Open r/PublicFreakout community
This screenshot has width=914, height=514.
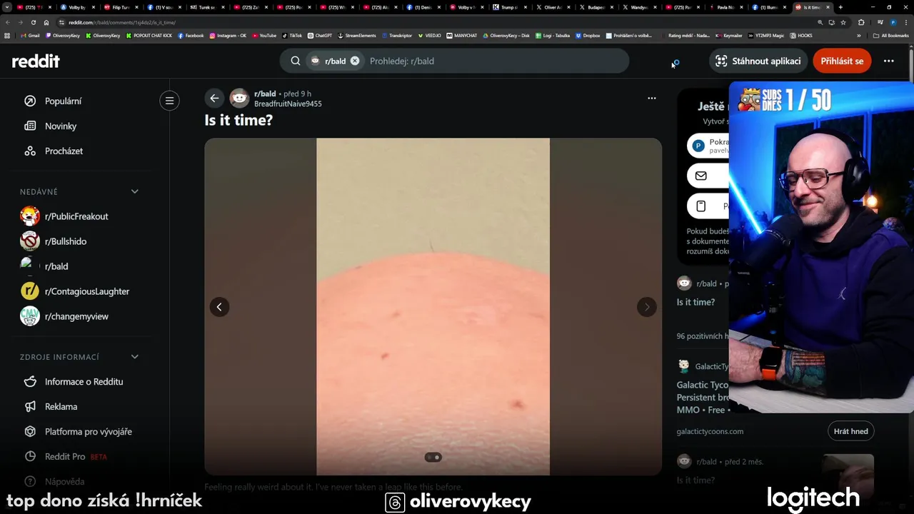tap(76, 216)
